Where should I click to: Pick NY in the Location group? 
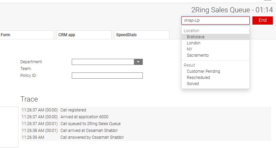point(190,49)
